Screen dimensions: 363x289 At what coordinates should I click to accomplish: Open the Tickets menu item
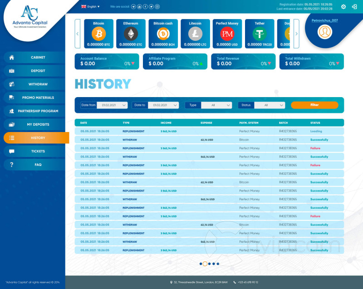tap(35, 152)
